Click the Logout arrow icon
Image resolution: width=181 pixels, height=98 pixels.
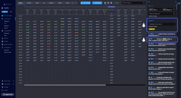[2, 90]
